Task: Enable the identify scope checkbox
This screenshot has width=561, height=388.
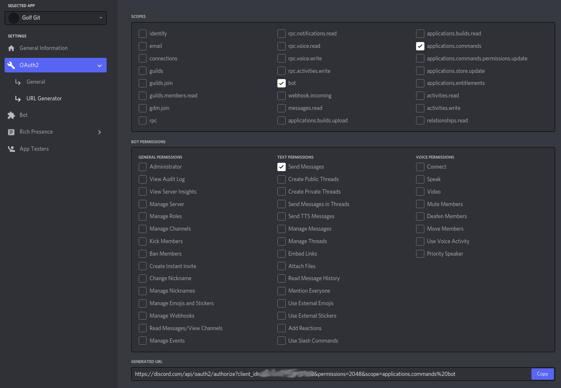Action: [143, 34]
